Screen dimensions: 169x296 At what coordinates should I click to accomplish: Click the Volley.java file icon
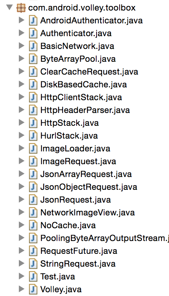(x=33, y=290)
